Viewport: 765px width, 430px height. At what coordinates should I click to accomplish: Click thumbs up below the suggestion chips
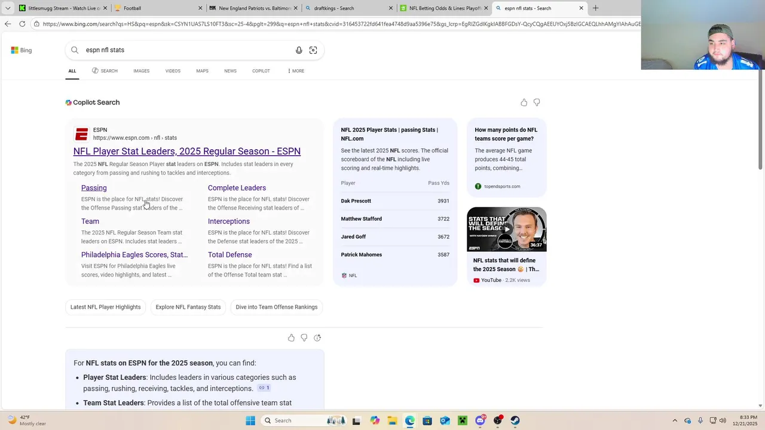(x=291, y=338)
